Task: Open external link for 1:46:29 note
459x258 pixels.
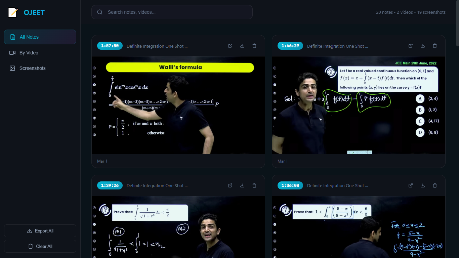Action: click(x=411, y=46)
